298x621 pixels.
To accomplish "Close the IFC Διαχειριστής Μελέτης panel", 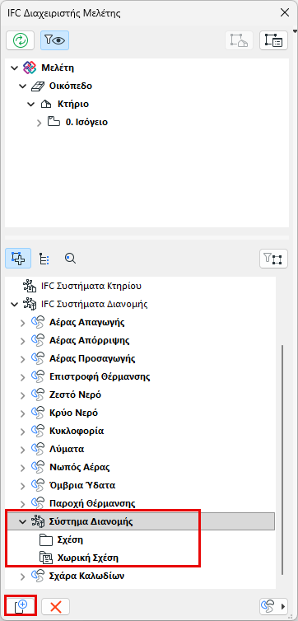I will [285, 13].
